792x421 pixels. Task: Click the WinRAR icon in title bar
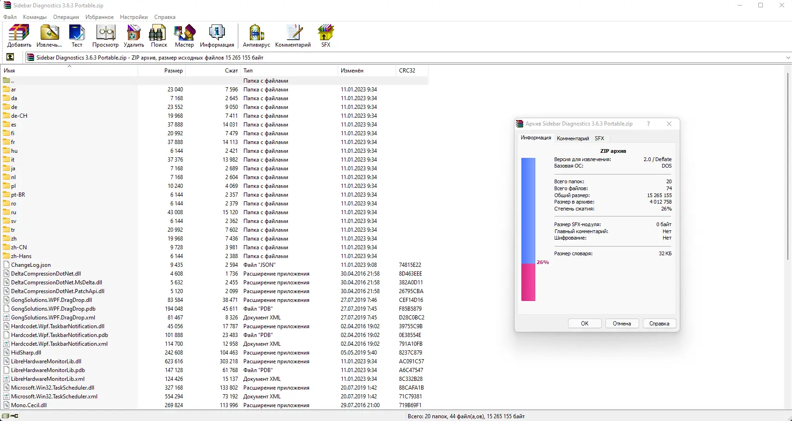pyautogui.click(x=7, y=6)
